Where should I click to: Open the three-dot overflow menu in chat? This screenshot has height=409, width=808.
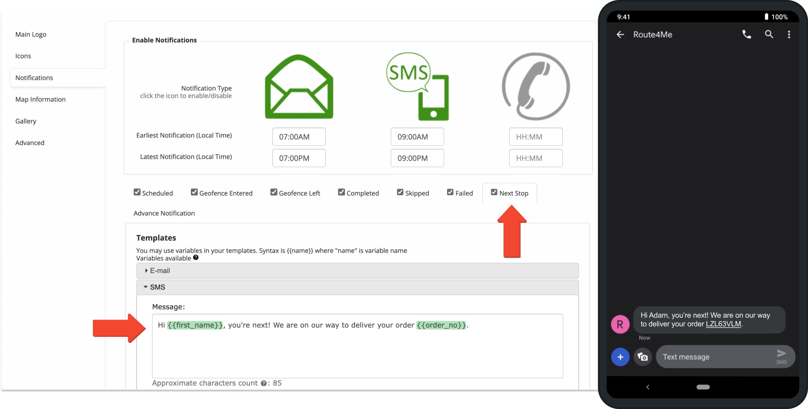pos(789,35)
